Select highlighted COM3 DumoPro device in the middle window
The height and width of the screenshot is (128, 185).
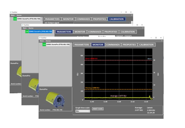coord(41,32)
